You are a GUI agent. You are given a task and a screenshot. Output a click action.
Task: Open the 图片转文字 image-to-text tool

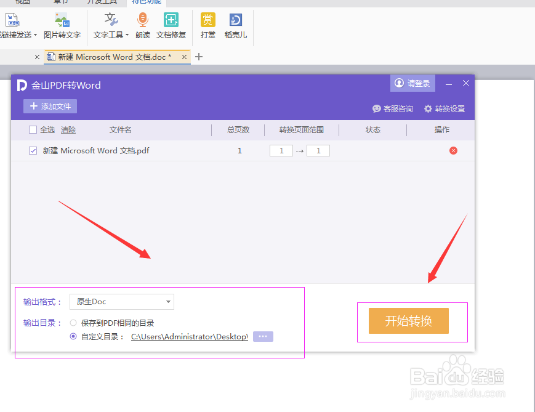tap(62, 26)
